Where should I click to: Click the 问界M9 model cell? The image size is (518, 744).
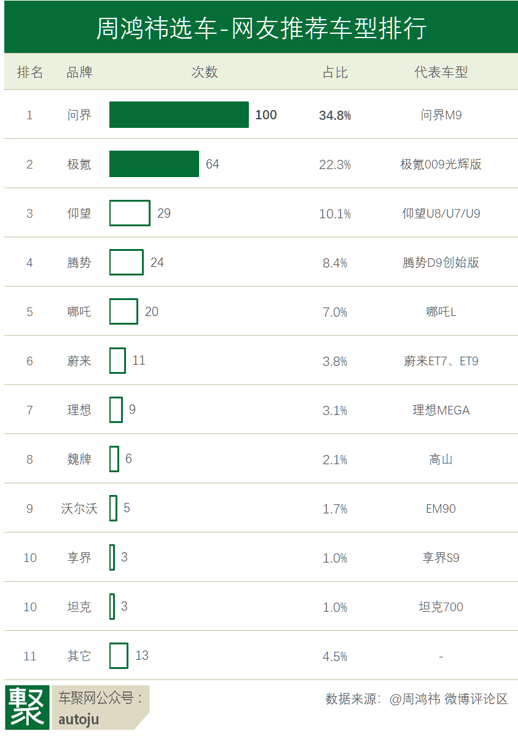[x=441, y=115]
